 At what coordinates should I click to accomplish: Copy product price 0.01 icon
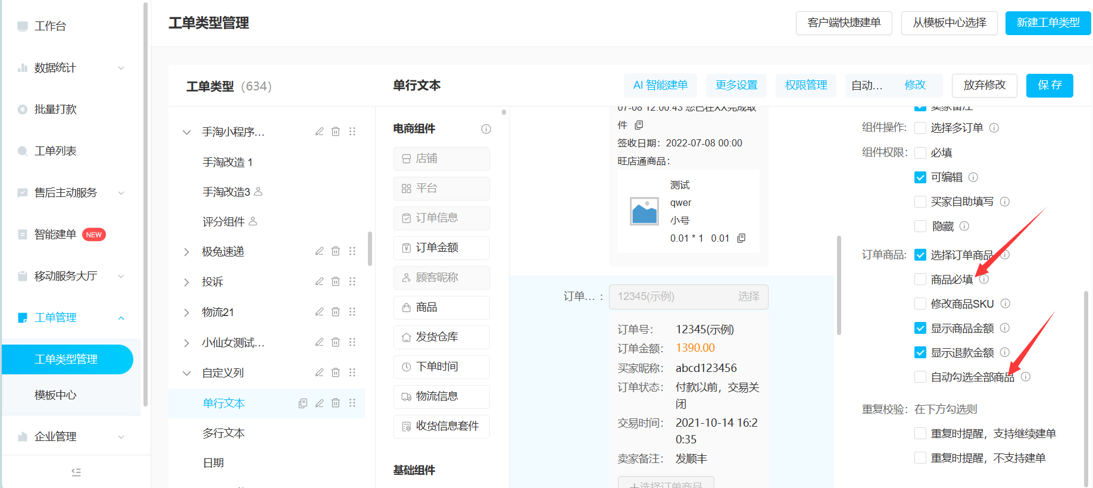click(741, 238)
